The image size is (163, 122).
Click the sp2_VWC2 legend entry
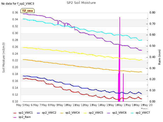point(47,113)
